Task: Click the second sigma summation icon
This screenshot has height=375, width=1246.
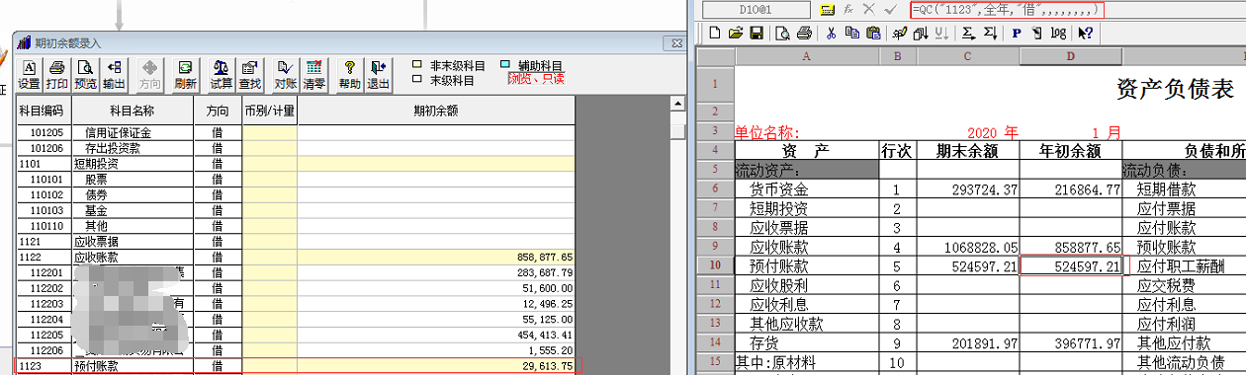Action: (x=990, y=33)
